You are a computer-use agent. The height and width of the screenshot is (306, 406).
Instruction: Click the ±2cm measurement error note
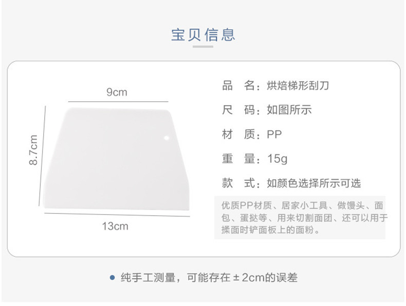pyautogui.click(x=208, y=278)
